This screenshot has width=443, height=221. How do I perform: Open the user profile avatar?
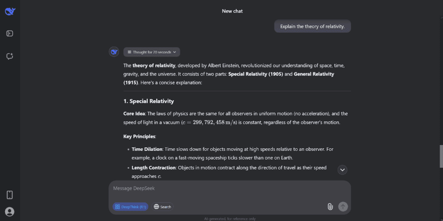(x=10, y=212)
